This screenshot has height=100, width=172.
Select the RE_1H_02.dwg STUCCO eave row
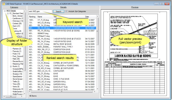tap(62, 39)
